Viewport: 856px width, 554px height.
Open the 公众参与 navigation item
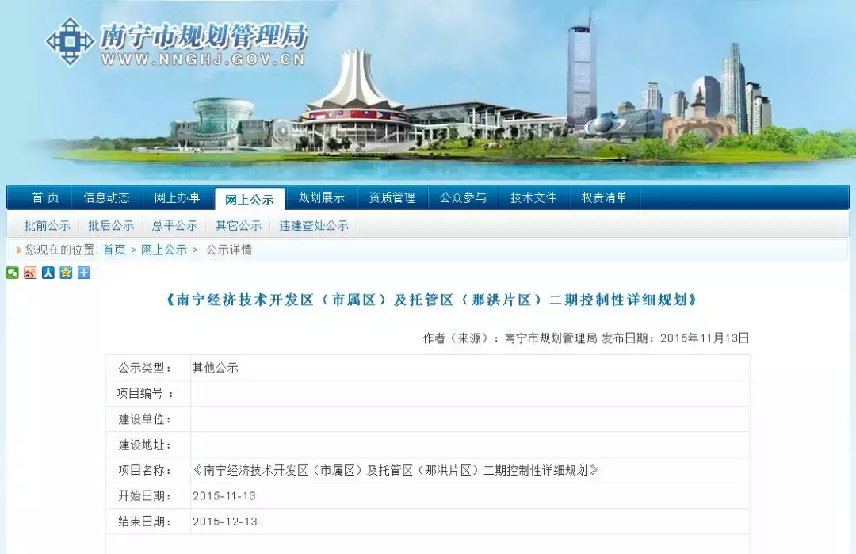[x=464, y=198]
